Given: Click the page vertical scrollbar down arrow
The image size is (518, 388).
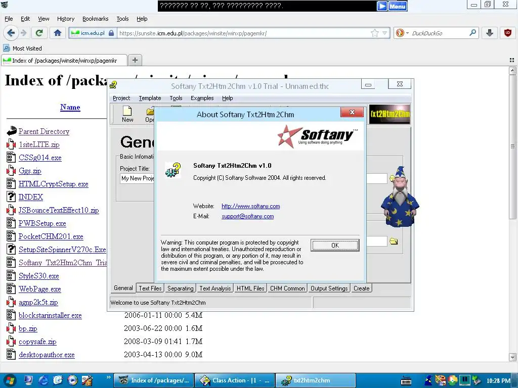Looking at the screenshot, I should tap(513, 357).
